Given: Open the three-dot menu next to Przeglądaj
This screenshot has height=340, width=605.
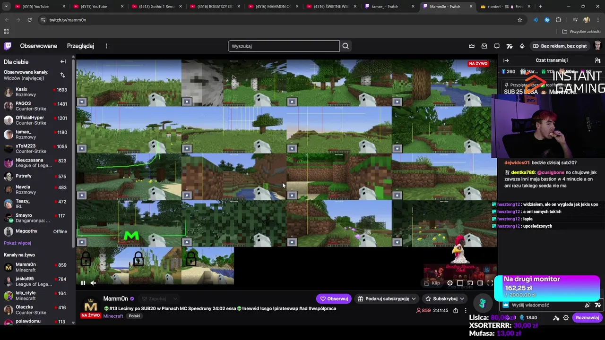Looking at the screenshot, I should pos(106,46).
